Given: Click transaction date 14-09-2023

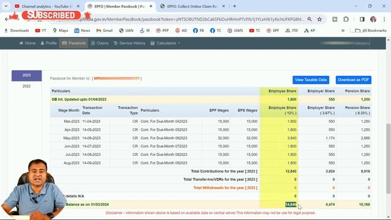Looking at the screenshot, I should pos(91,163).
